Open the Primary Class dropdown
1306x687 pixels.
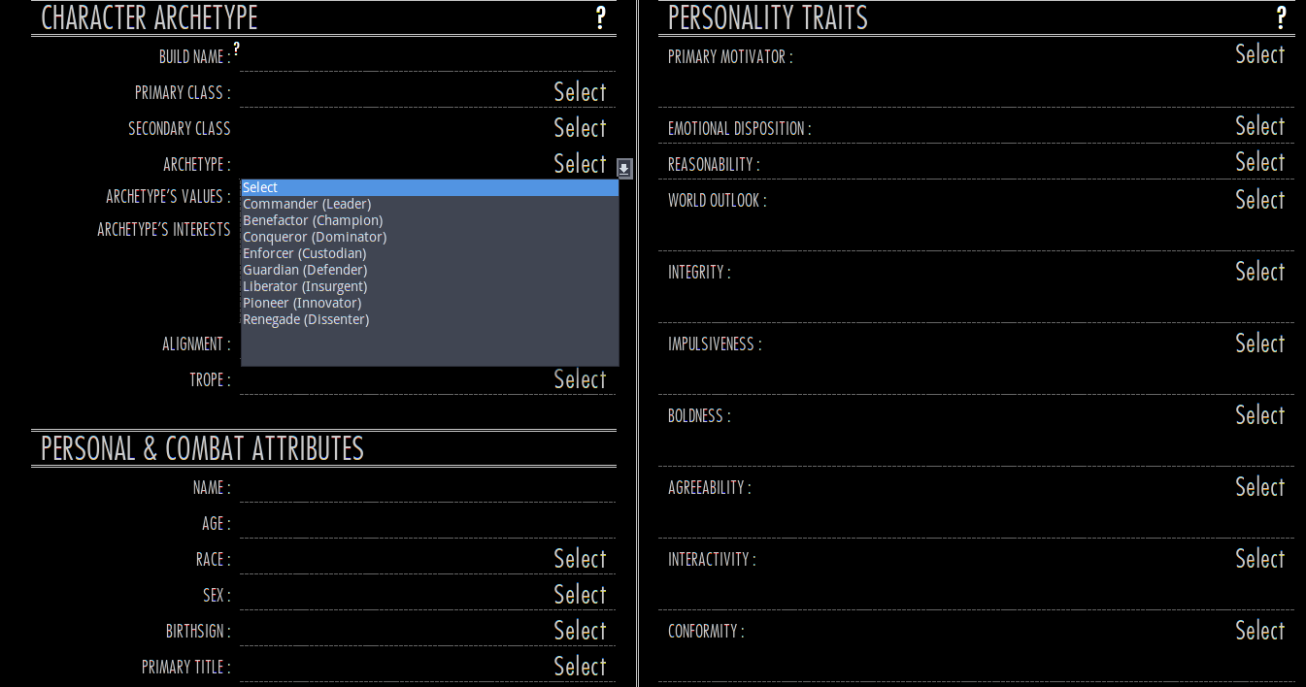(x=580, y=92)
